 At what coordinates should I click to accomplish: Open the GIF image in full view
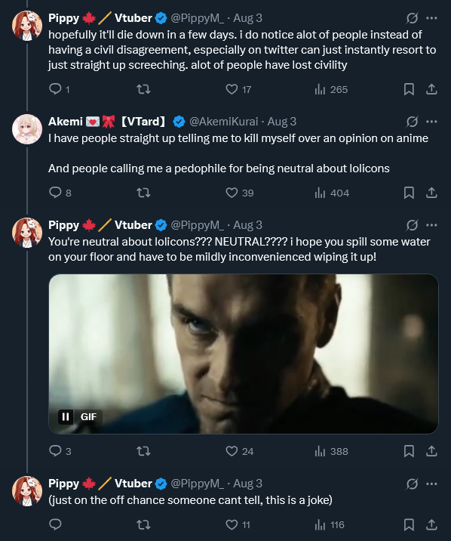[244, 354]
